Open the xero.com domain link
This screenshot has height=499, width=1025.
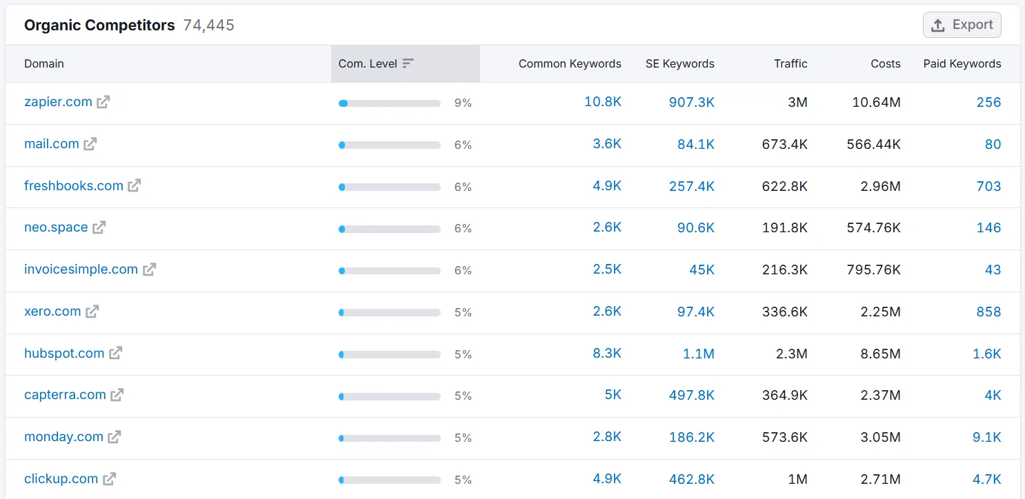pos(52,312)
